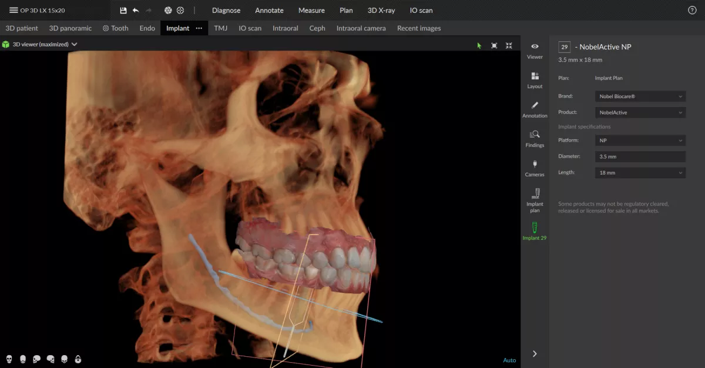Image resolution: width=705 pixels, height=368 pixels.
Task: Select the green Implant 29 panel
Action: (535, 232)
